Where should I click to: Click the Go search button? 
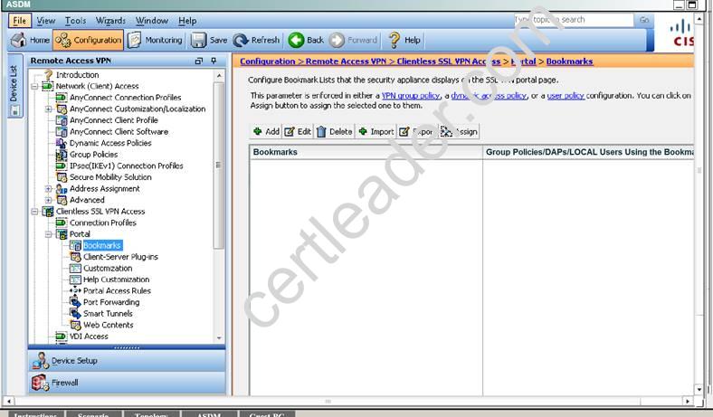(644, 20)
